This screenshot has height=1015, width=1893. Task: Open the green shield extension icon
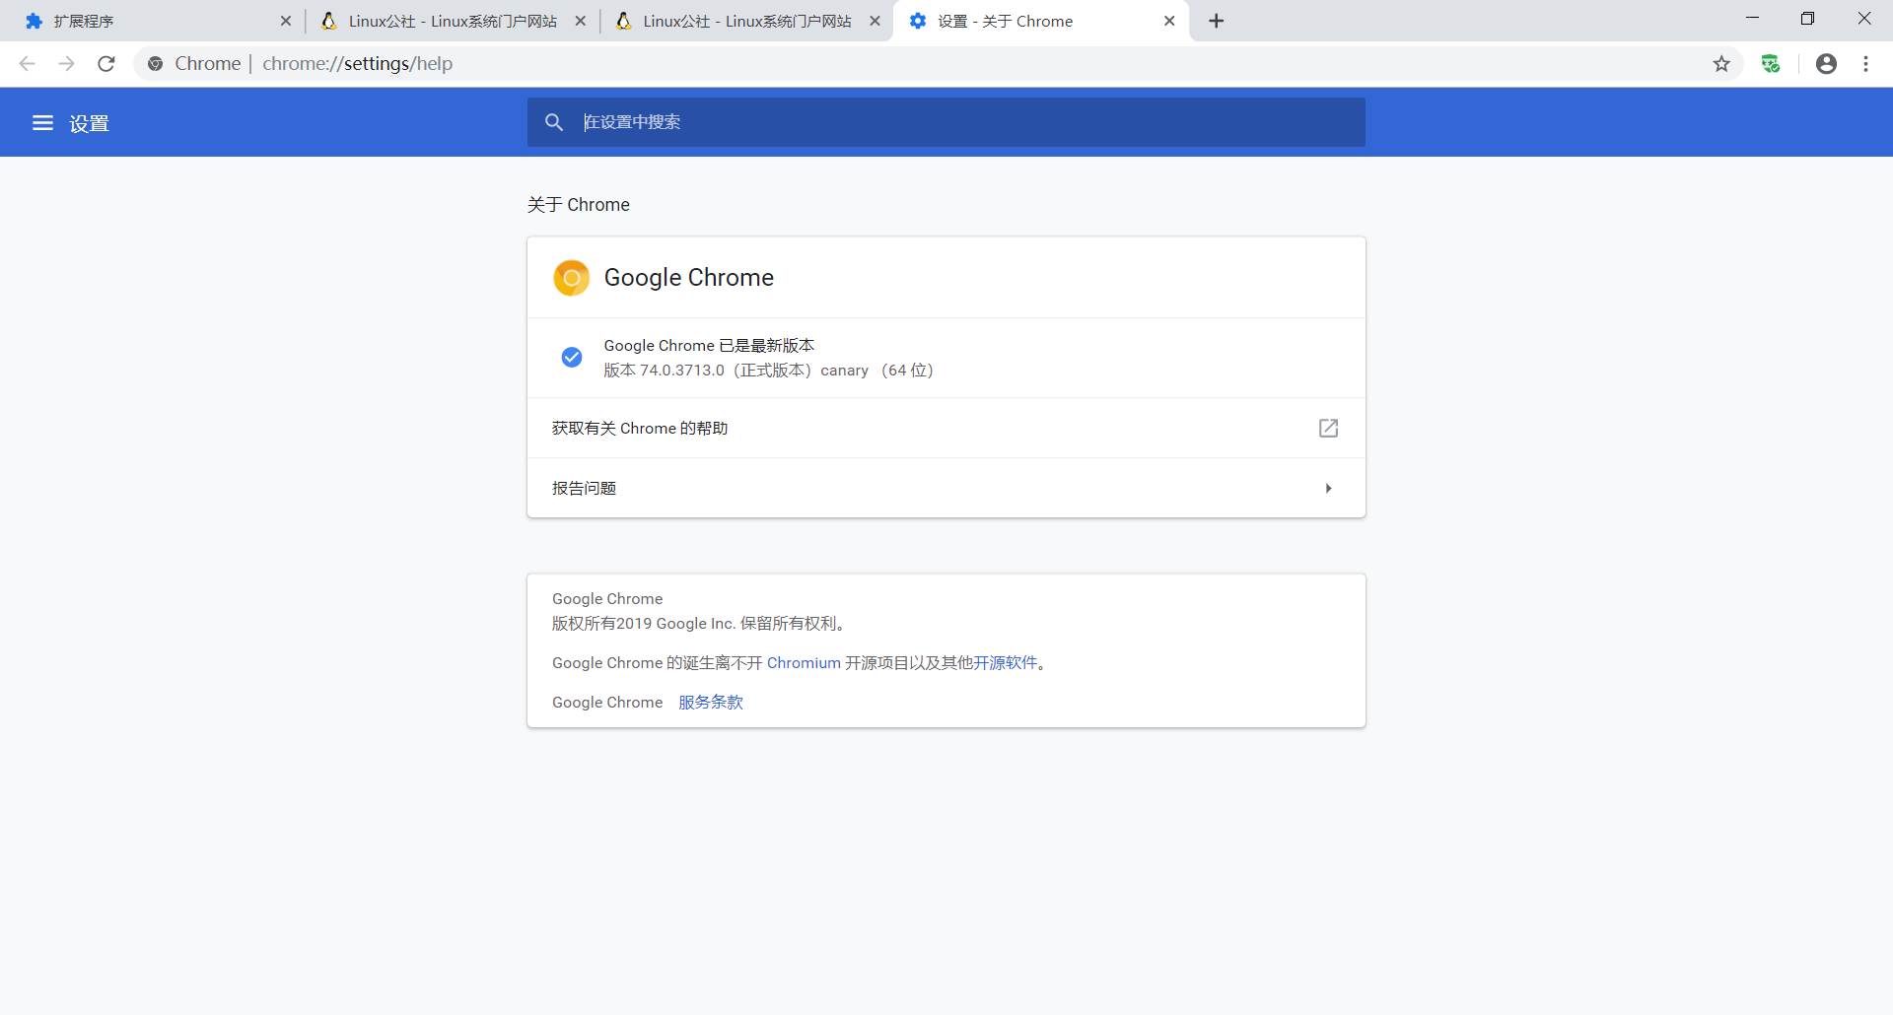[x=1771, y=64]
